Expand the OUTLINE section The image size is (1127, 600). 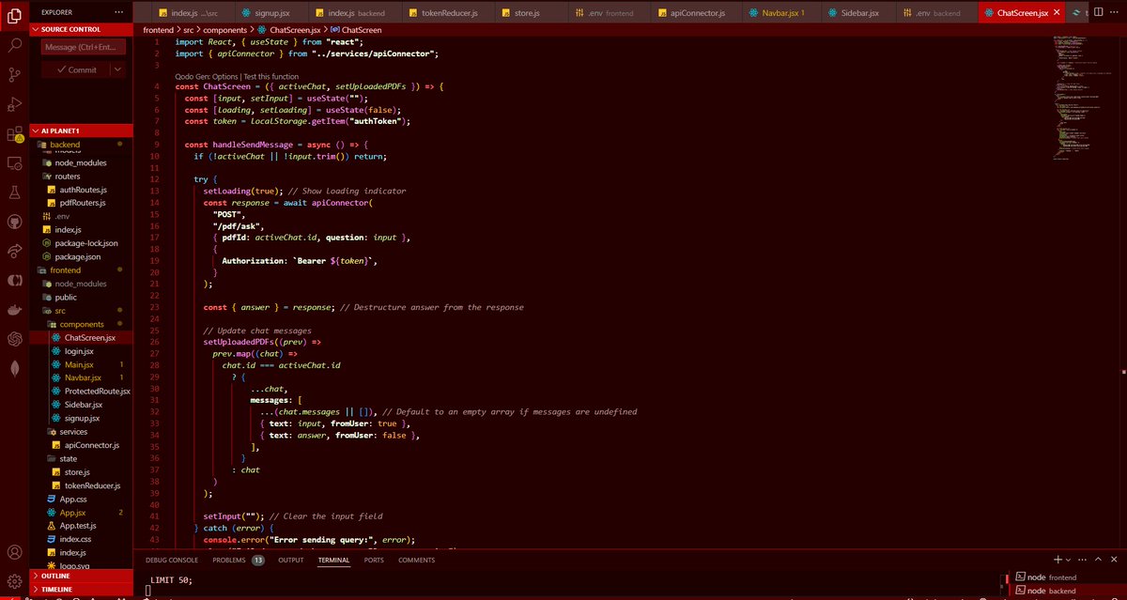point(56,576)
